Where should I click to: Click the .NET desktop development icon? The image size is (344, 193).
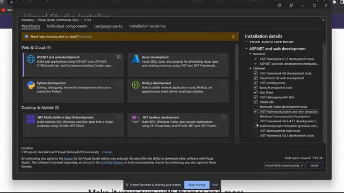(135, 119)
